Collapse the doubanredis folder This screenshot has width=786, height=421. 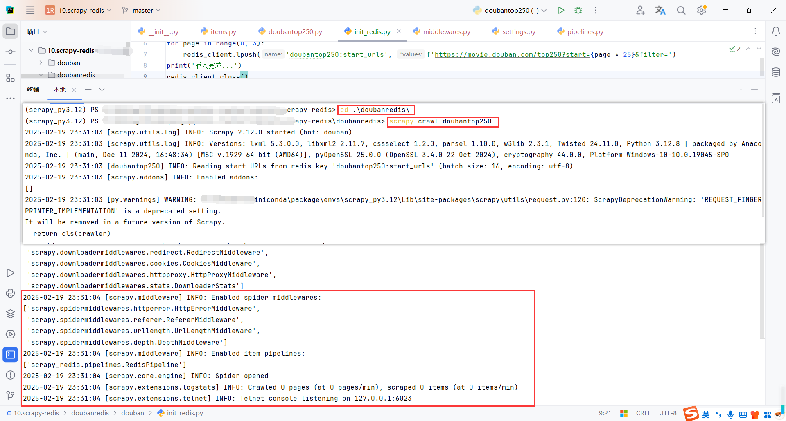tap(41, 75)
